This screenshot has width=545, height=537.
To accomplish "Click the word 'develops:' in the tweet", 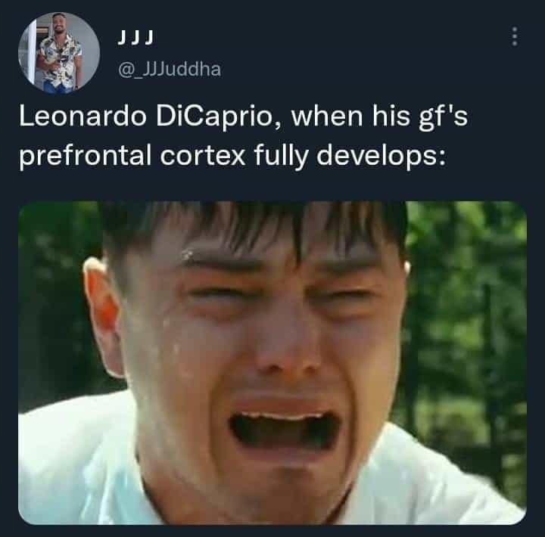I will [x=381, y=157].
